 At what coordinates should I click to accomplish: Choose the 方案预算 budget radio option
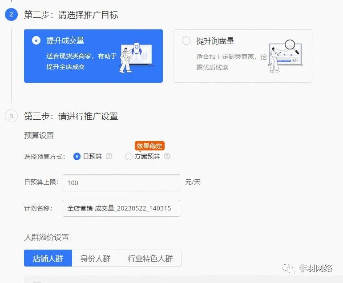129,156
